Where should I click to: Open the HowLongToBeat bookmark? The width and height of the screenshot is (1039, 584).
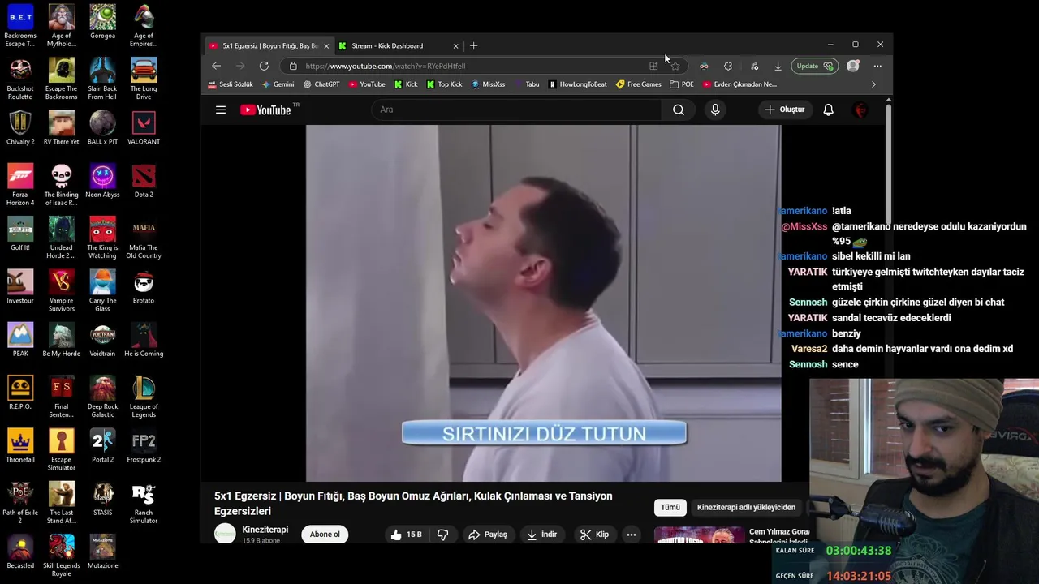point(578,84)
